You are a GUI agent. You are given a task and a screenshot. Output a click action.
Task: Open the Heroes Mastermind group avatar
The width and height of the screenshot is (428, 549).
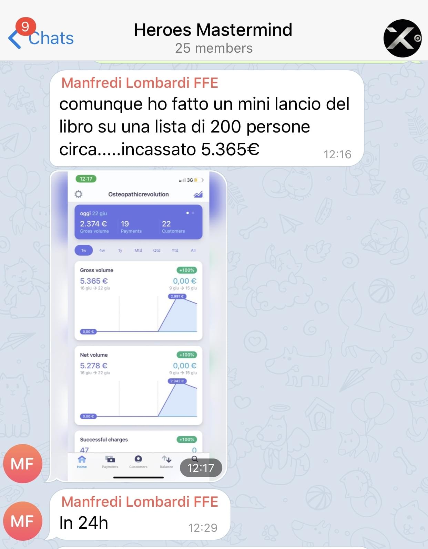coord(402,38)
